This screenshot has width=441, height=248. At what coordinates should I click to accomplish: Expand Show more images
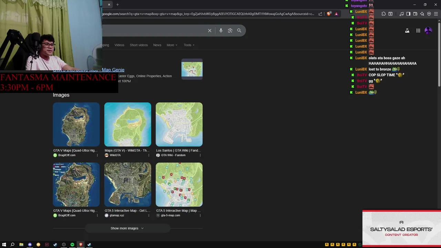[x=127, y=228]
